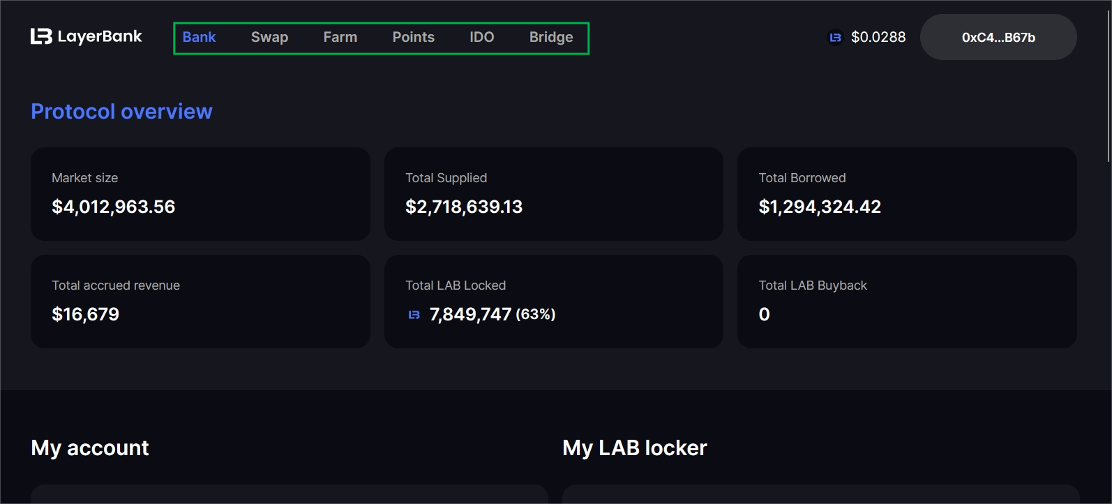Viewport: 1112px width, 504px height.
Task: Click the Total Borrowed card
Action: coord(906,194)
